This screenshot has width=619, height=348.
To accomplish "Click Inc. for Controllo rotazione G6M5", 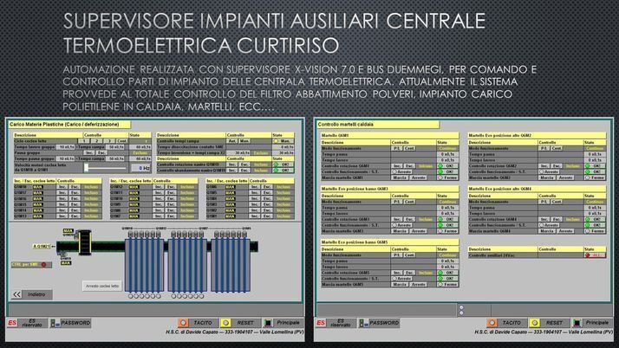I will (x=397, y=273).
